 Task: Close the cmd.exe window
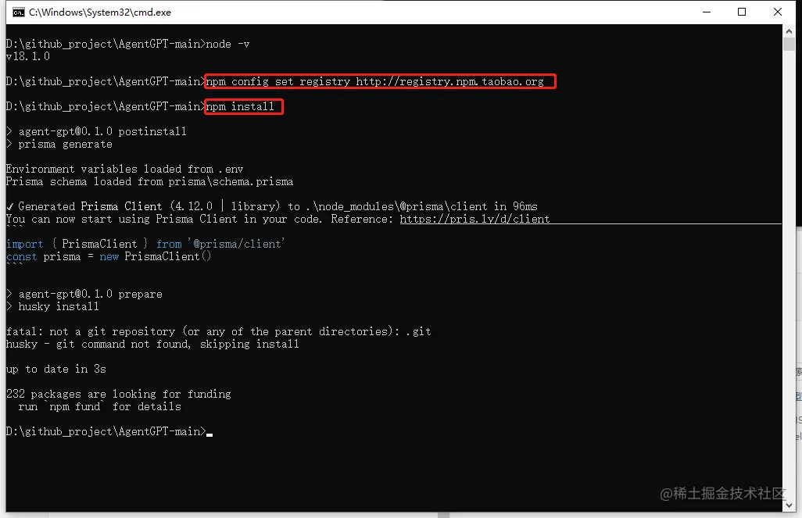pyautogui.click(x=778, y=12)
